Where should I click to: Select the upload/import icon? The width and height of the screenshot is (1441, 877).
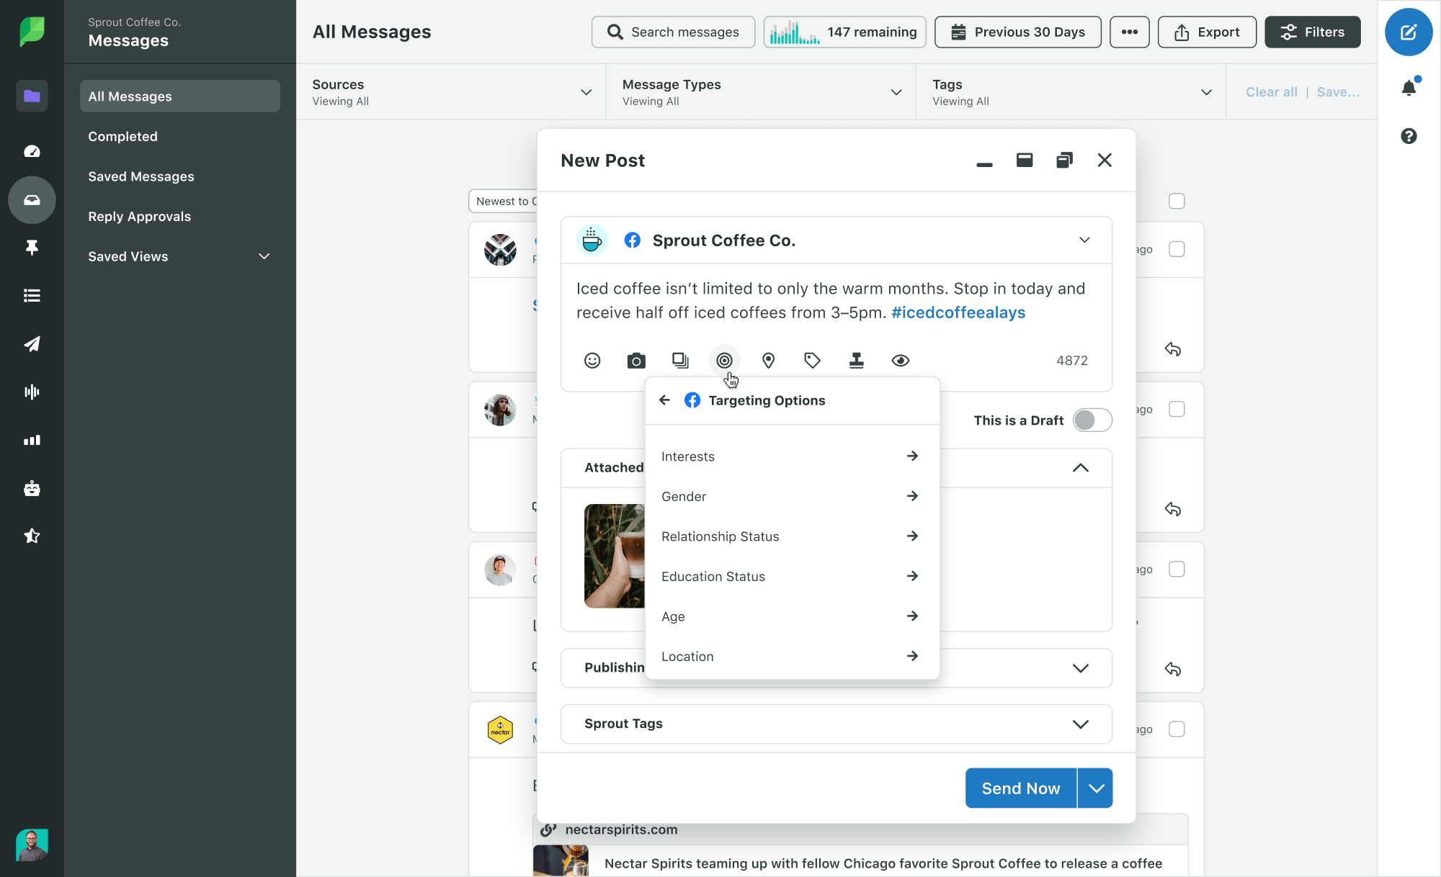point(857,360)
